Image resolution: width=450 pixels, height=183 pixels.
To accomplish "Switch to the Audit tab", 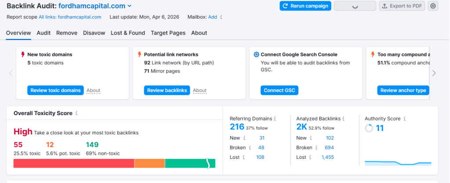I will [44, 33].
